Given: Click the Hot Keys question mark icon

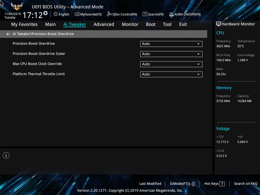Looking at the screenshot, I should coord(222,184).
